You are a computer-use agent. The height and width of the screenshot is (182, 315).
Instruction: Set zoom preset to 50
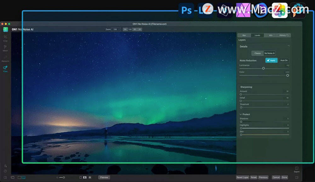click(135, 29)
